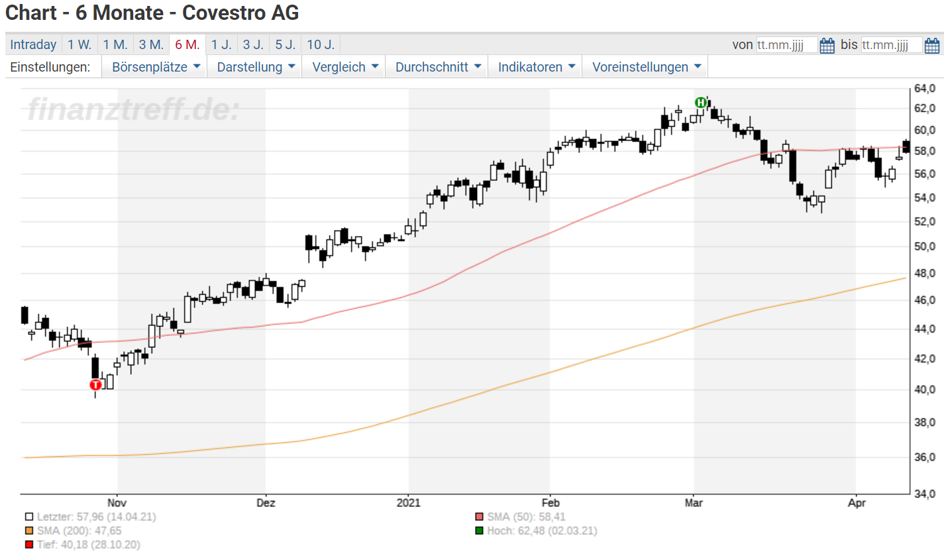Open the 'von' date calendar picker icon

(827, 45)
